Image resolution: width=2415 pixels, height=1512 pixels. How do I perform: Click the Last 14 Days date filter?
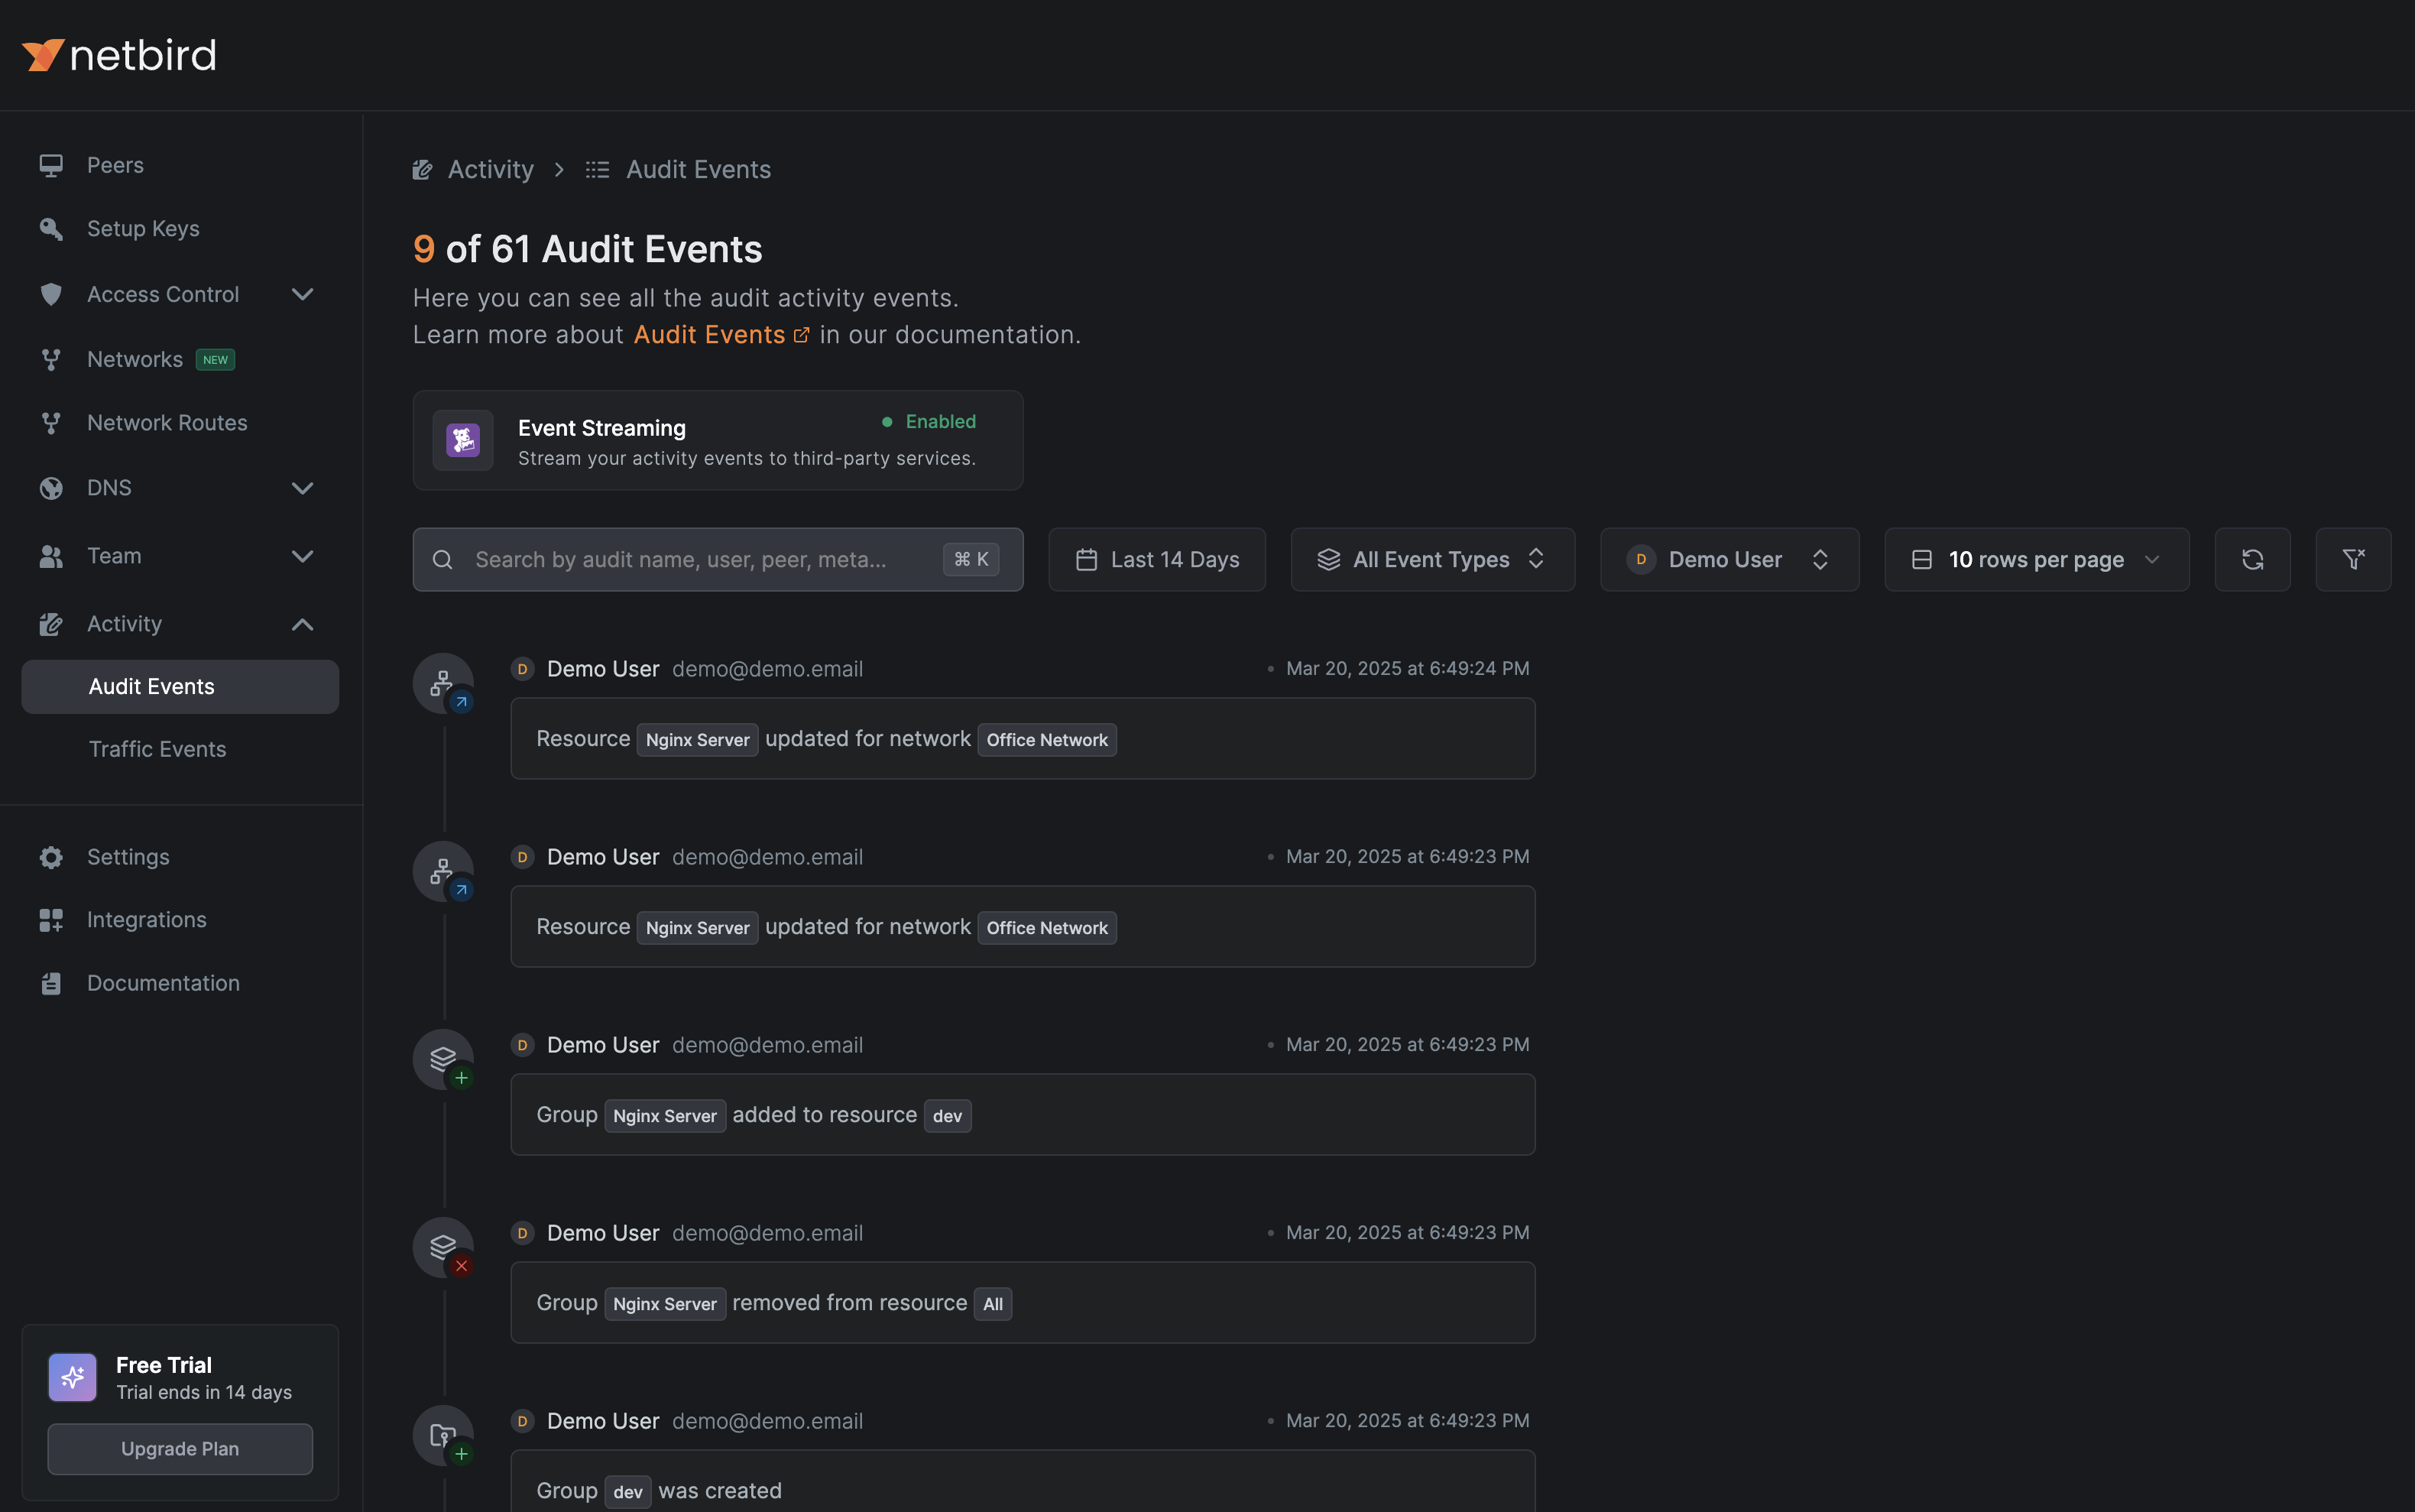(1156, 559)
